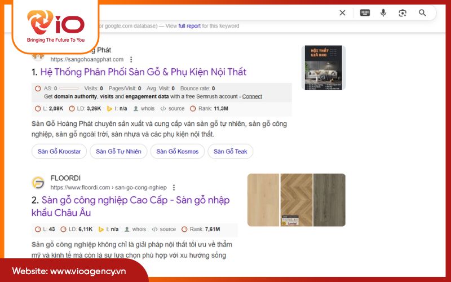The width and height of the screenshot is (451, 282).
Task: Click the wood flooring samples thumbnail
Action: coord(297,200)
